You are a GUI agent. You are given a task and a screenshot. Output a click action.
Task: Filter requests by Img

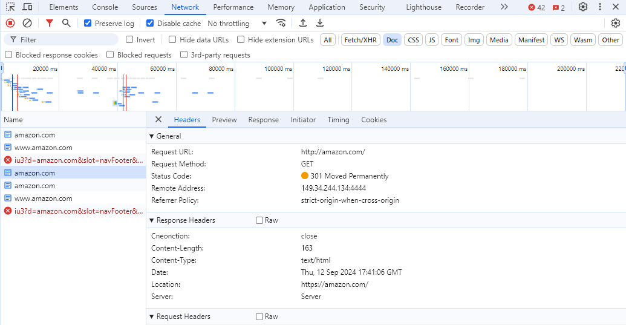tap(474, 40)
